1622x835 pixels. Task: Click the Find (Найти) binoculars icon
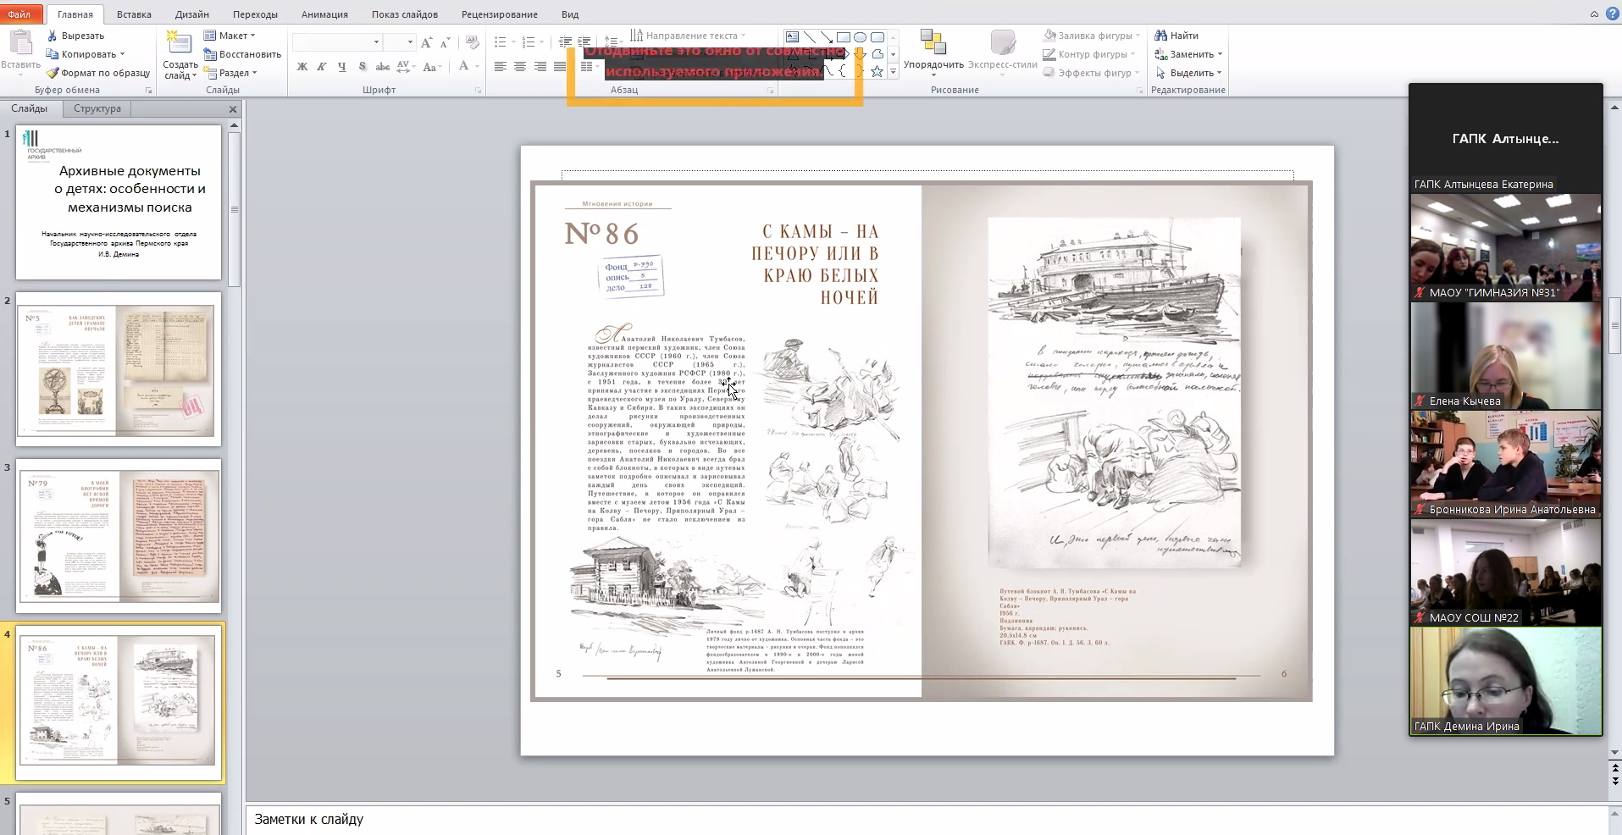coord(1160,36)
